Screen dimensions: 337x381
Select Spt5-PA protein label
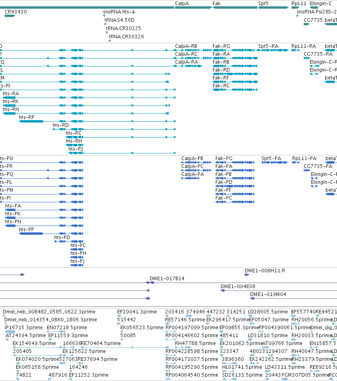pos(271,158)
